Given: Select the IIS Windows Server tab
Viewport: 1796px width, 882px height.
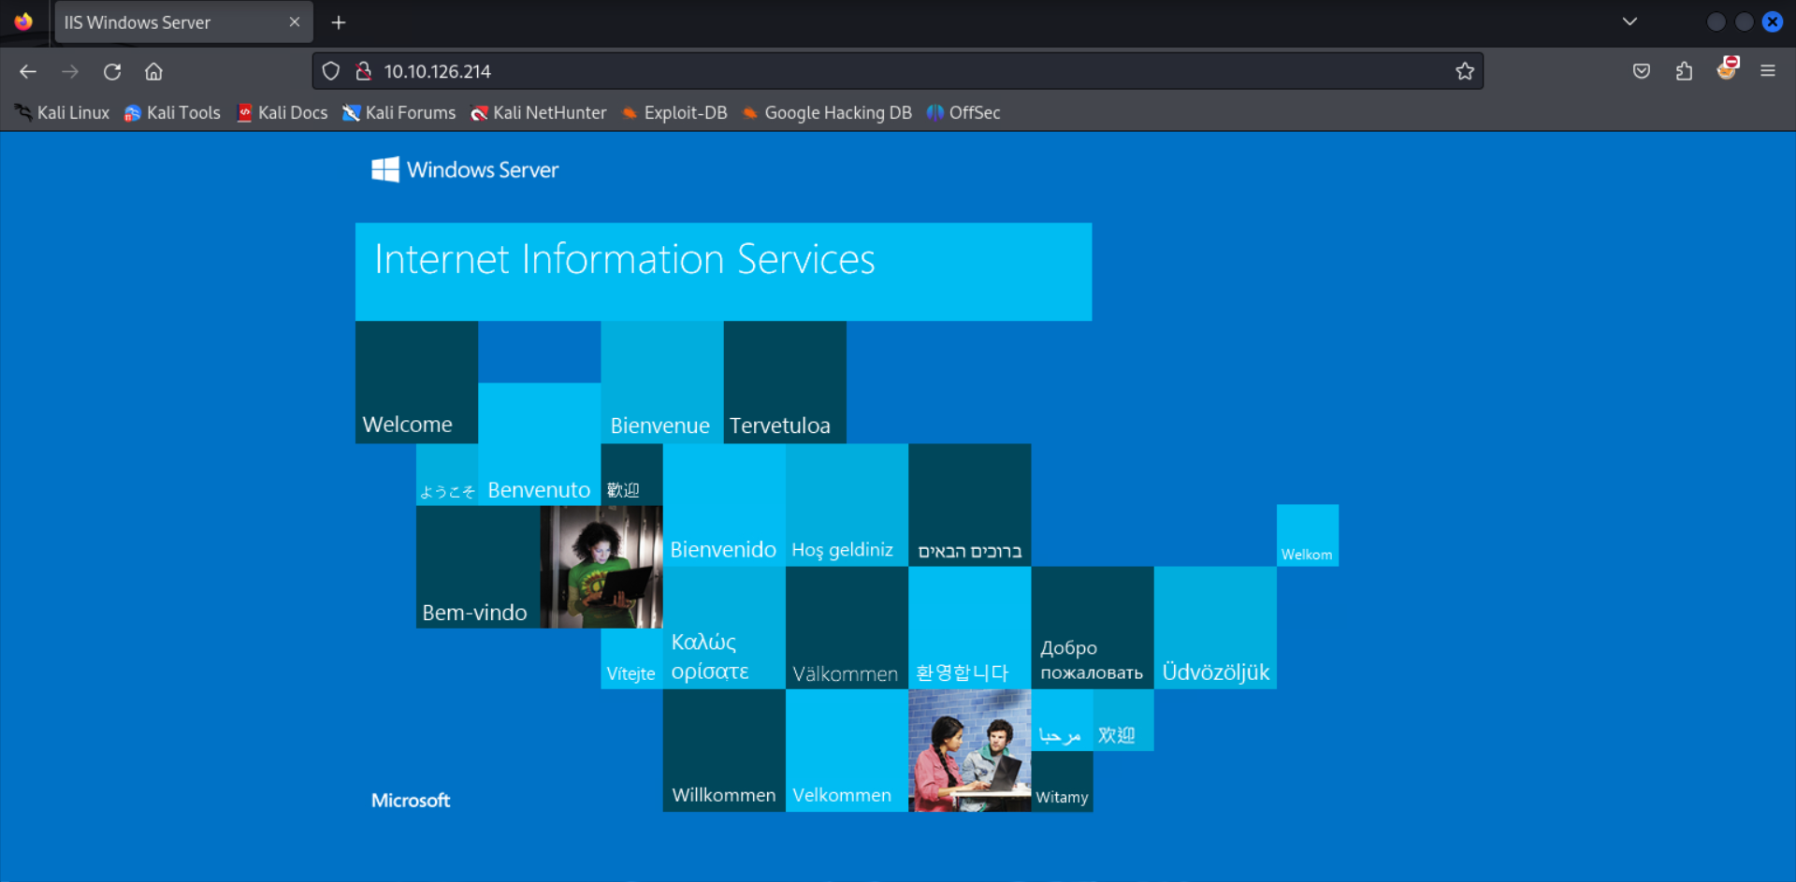Looking at the screenshot, I should click(x=168, y=22).
